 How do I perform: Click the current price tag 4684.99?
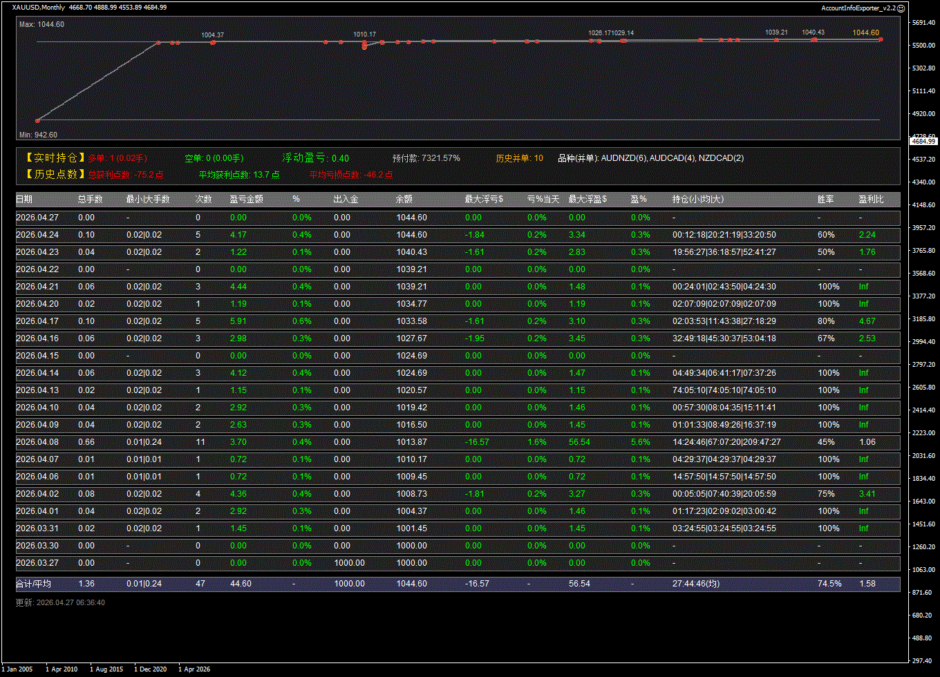[923, 141]
